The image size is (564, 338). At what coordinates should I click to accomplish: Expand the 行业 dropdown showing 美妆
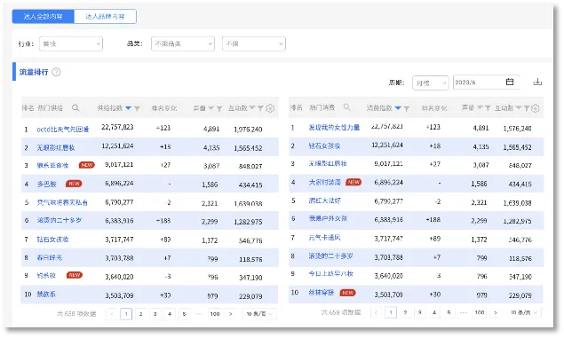[71, 43]
